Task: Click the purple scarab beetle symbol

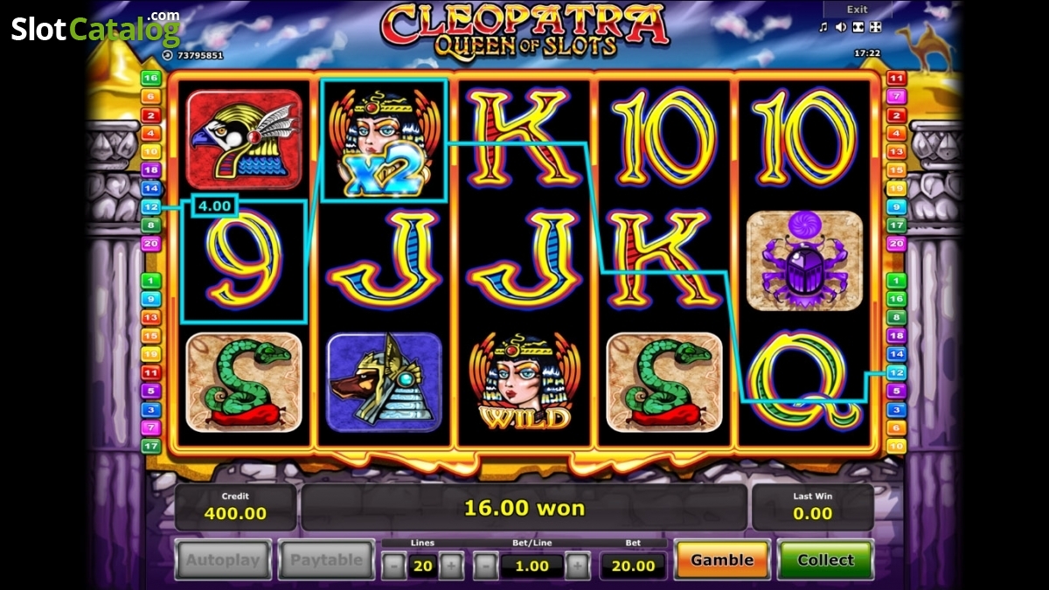Action: point(804,260)
